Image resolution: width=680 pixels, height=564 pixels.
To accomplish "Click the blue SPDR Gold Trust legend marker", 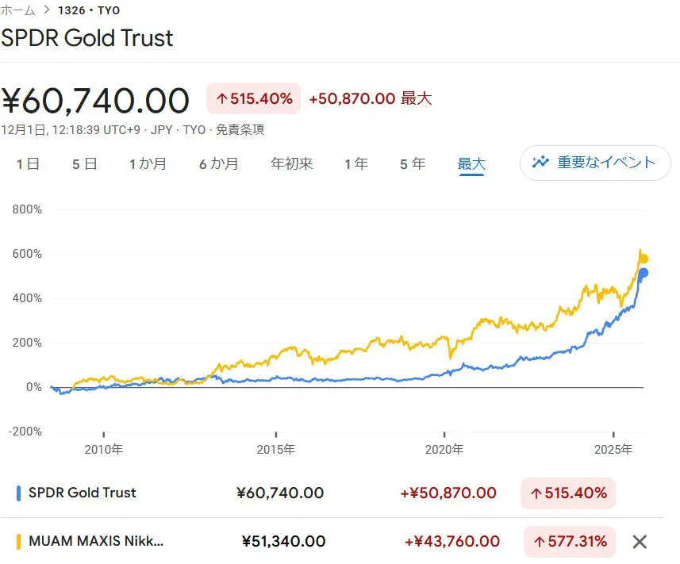I will coord(18,493).
